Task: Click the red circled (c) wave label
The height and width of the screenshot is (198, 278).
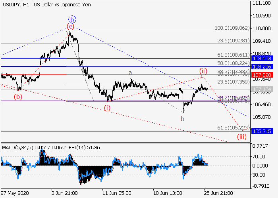Action: (70, 27)
